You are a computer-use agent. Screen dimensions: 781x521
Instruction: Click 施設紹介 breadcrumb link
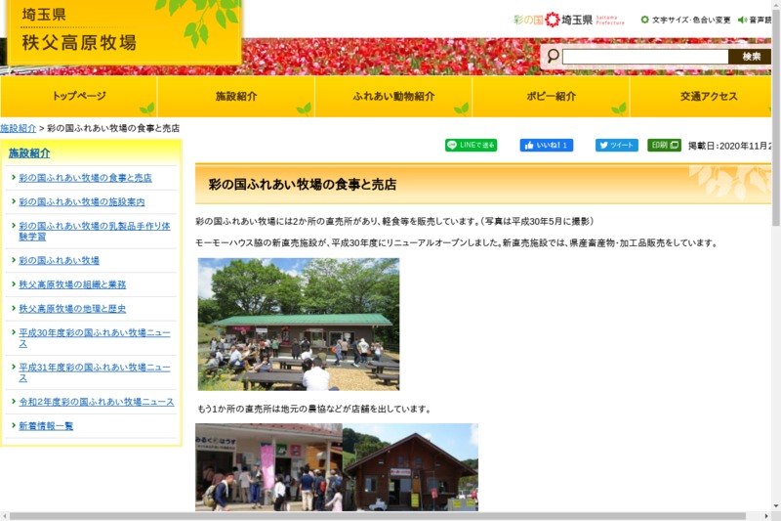[18, 128]
